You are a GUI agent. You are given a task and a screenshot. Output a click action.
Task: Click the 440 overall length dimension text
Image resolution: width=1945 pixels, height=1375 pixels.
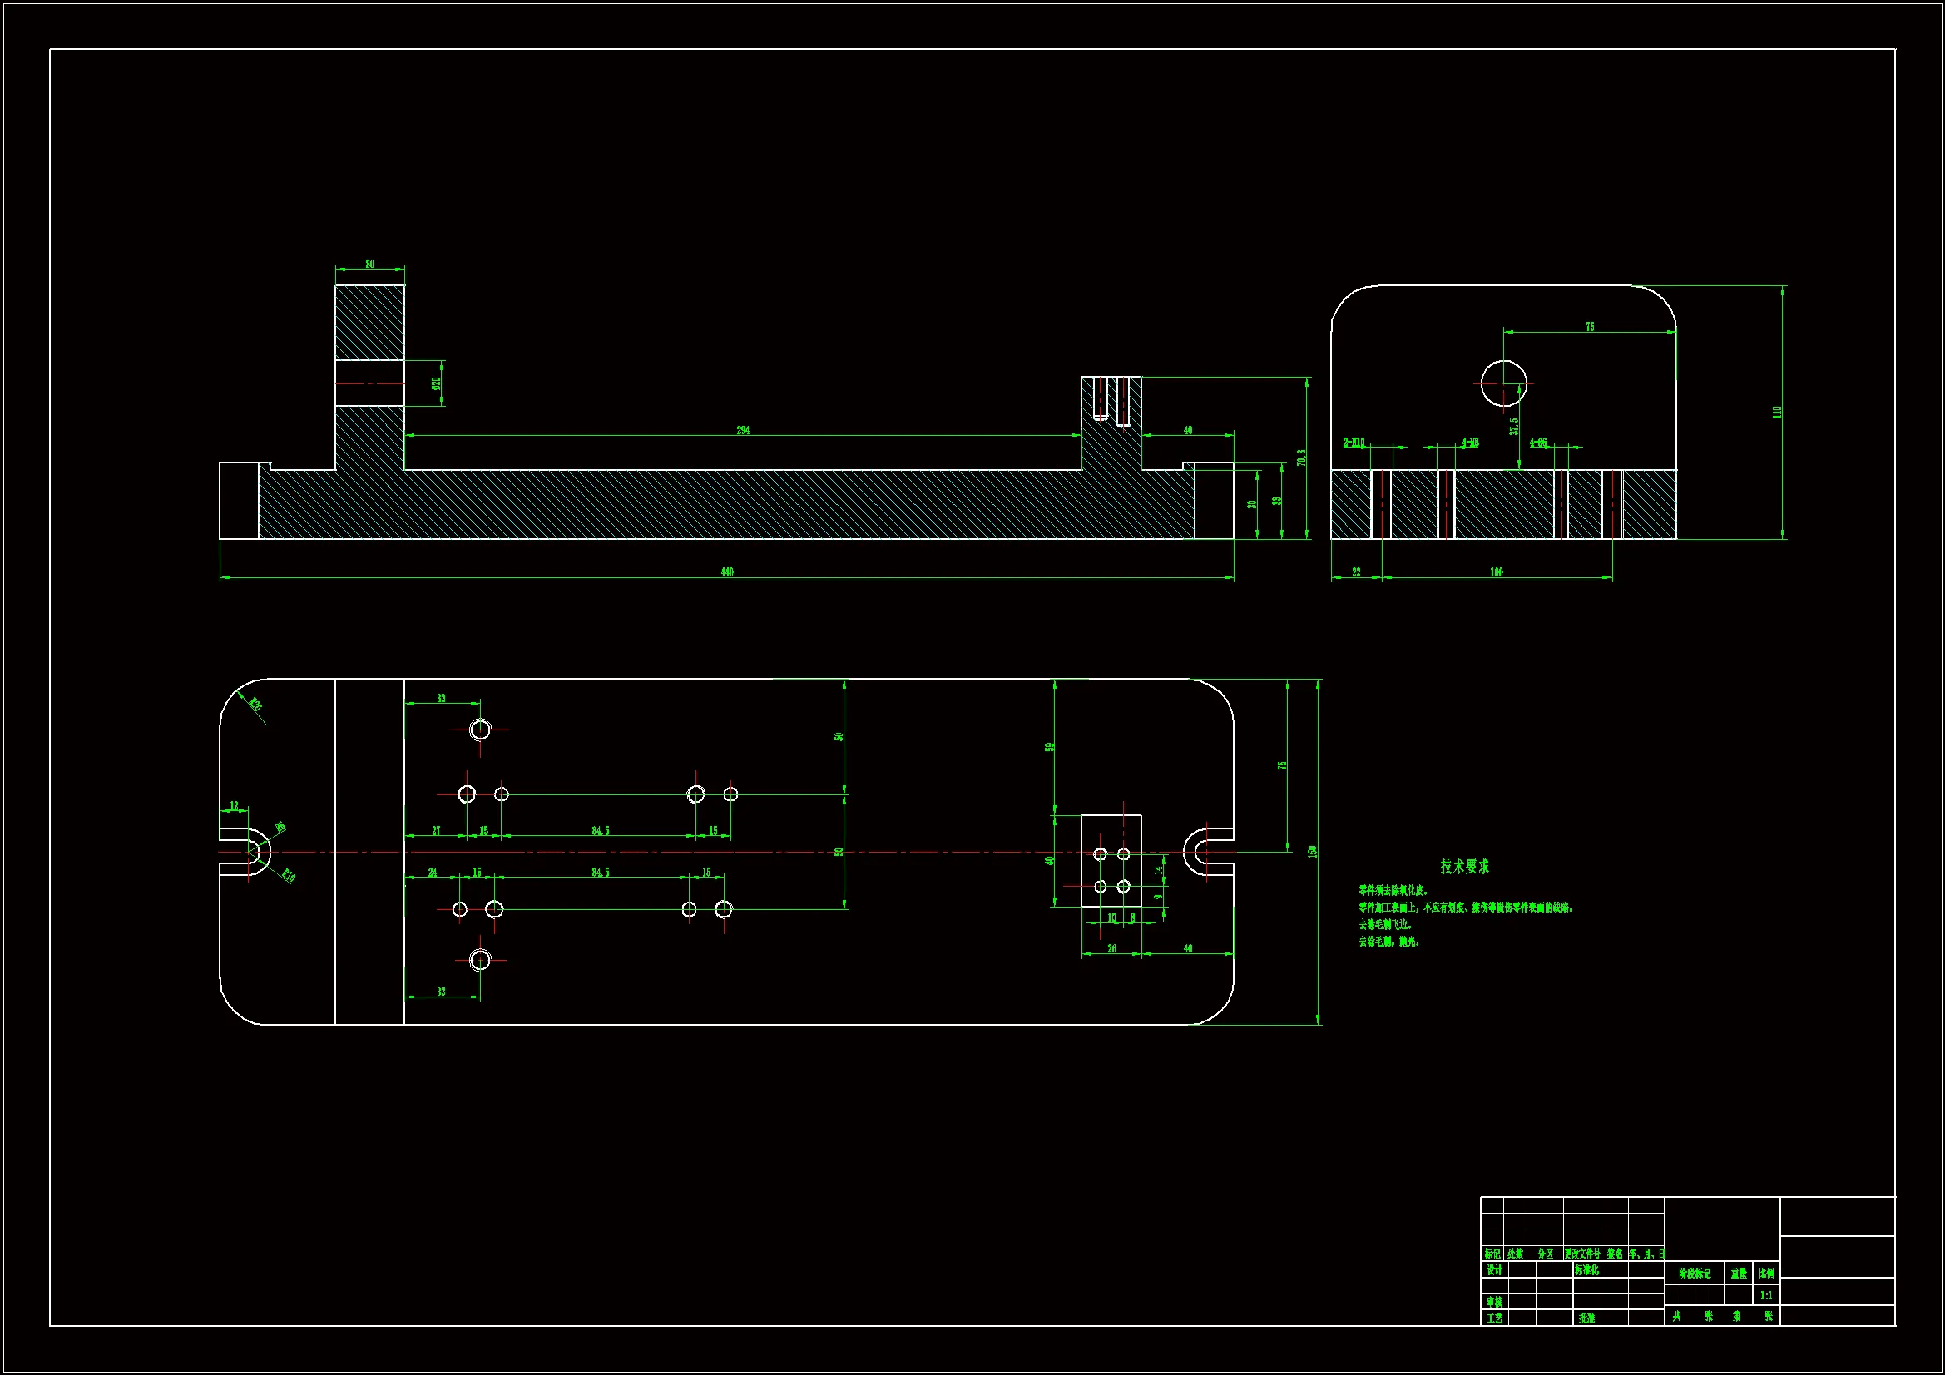point(727,571)
